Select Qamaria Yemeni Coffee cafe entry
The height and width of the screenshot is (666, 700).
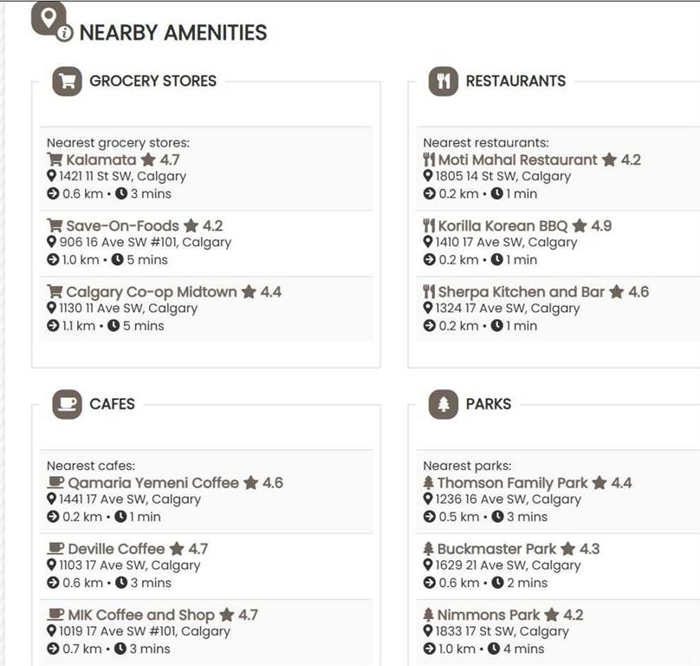[152, 483]
